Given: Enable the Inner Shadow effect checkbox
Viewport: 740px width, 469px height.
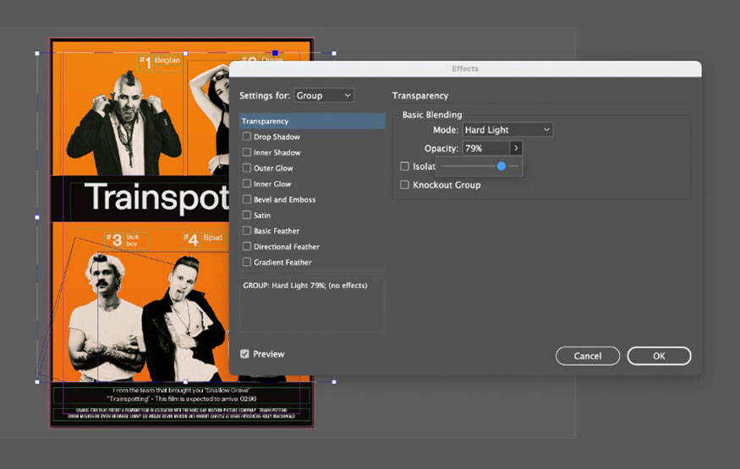Looking at the screenshot, I should pyautogui.click(x=247, y=152).
